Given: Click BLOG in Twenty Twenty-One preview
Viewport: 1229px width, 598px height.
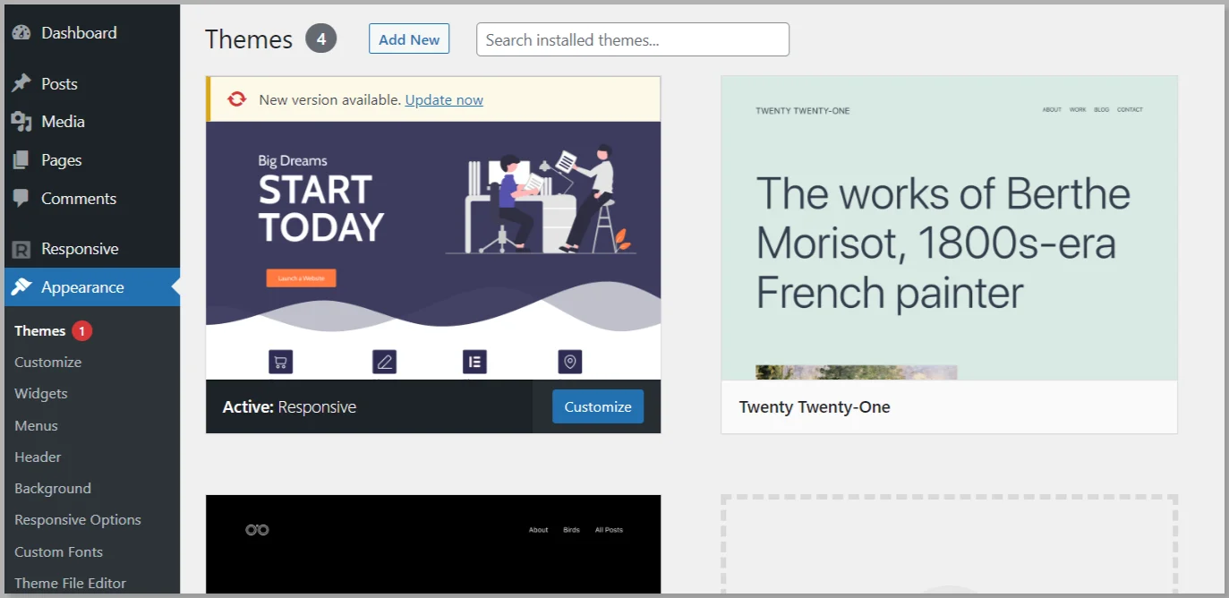Looking at the screenshot, I should tap(1101, 110).
